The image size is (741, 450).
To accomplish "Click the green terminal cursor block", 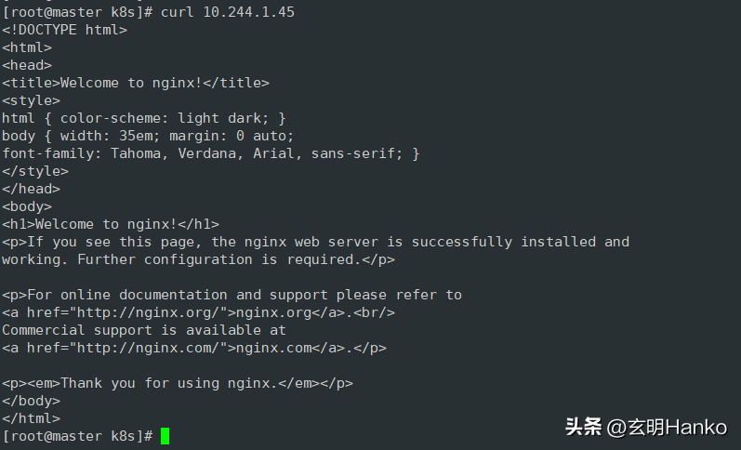I will tap(165, 435).
